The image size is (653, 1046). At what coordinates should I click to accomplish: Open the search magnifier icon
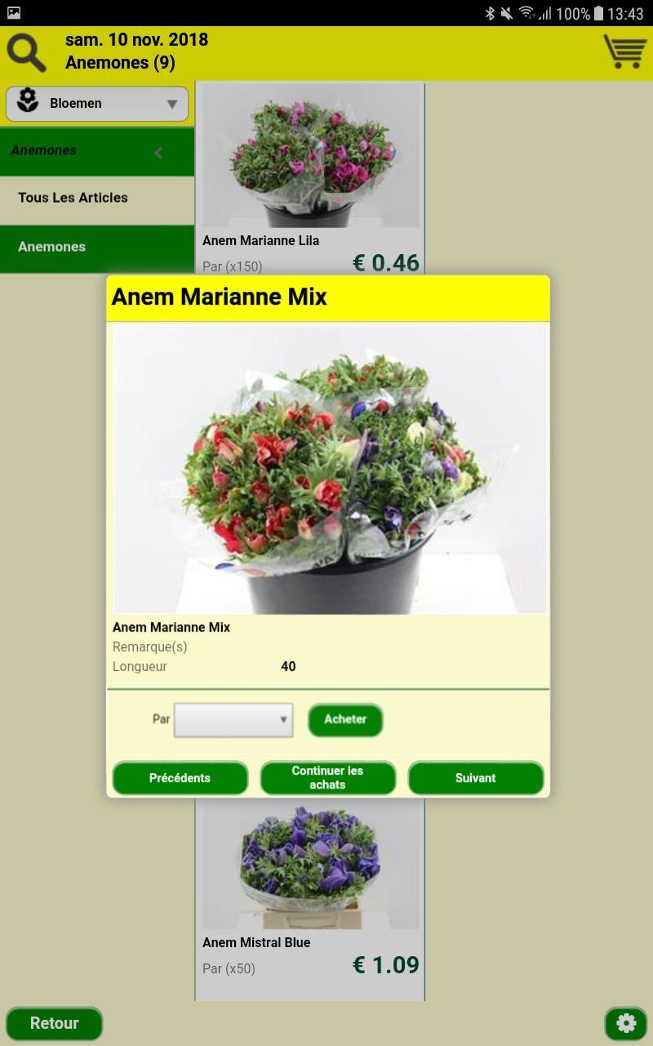(26, 52)
